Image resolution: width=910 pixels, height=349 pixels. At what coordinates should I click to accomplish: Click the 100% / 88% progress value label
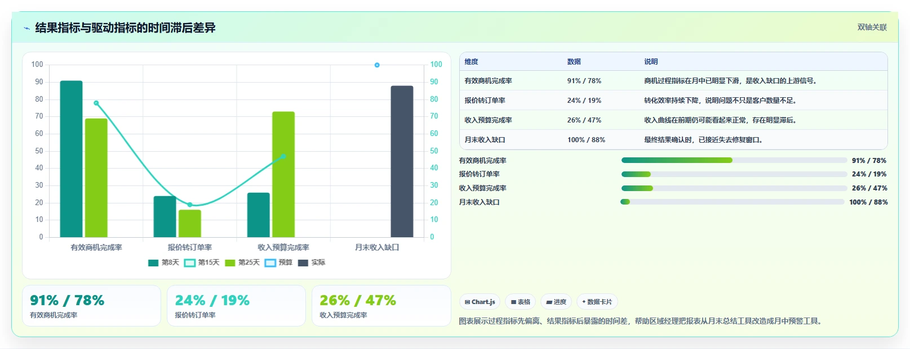click(x=868, y=202)
